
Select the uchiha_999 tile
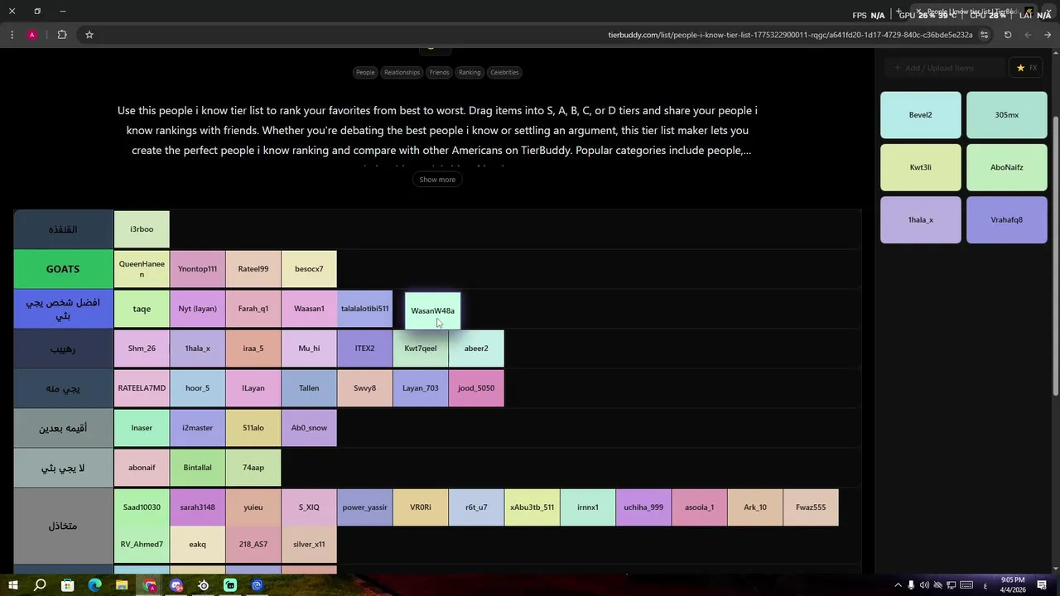tap(643, 507)
